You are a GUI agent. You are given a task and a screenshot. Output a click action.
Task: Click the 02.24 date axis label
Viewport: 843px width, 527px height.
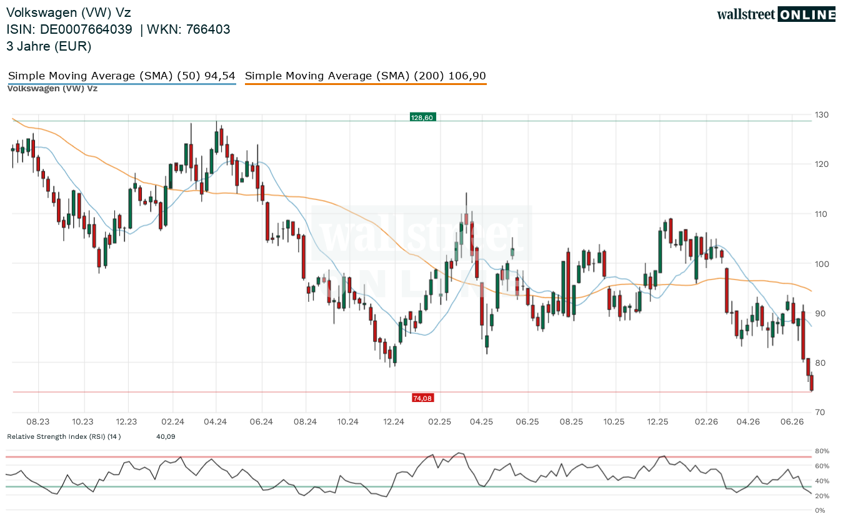(x=172, y=421)
